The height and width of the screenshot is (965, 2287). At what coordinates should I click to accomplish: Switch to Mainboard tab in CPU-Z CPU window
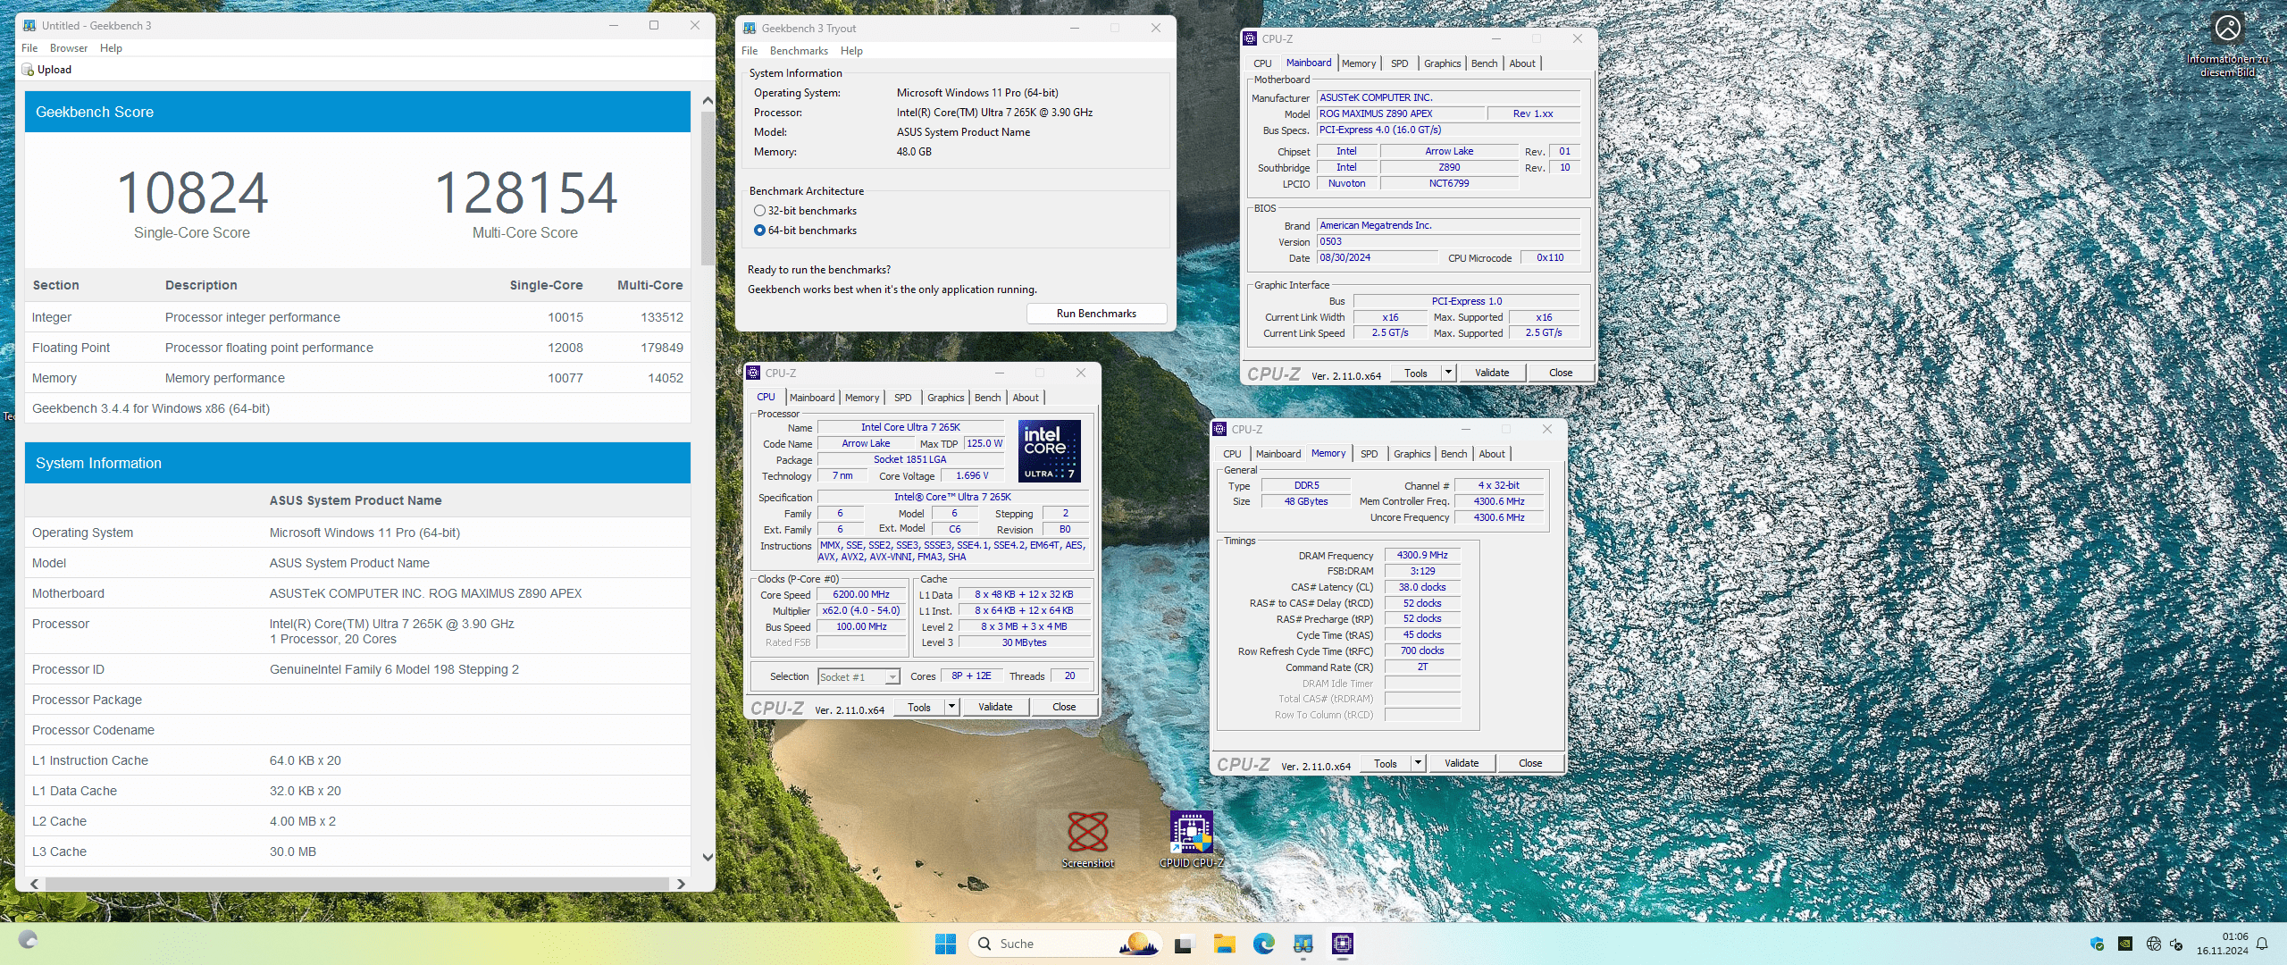pyautogui.click(x=812, y=398)
